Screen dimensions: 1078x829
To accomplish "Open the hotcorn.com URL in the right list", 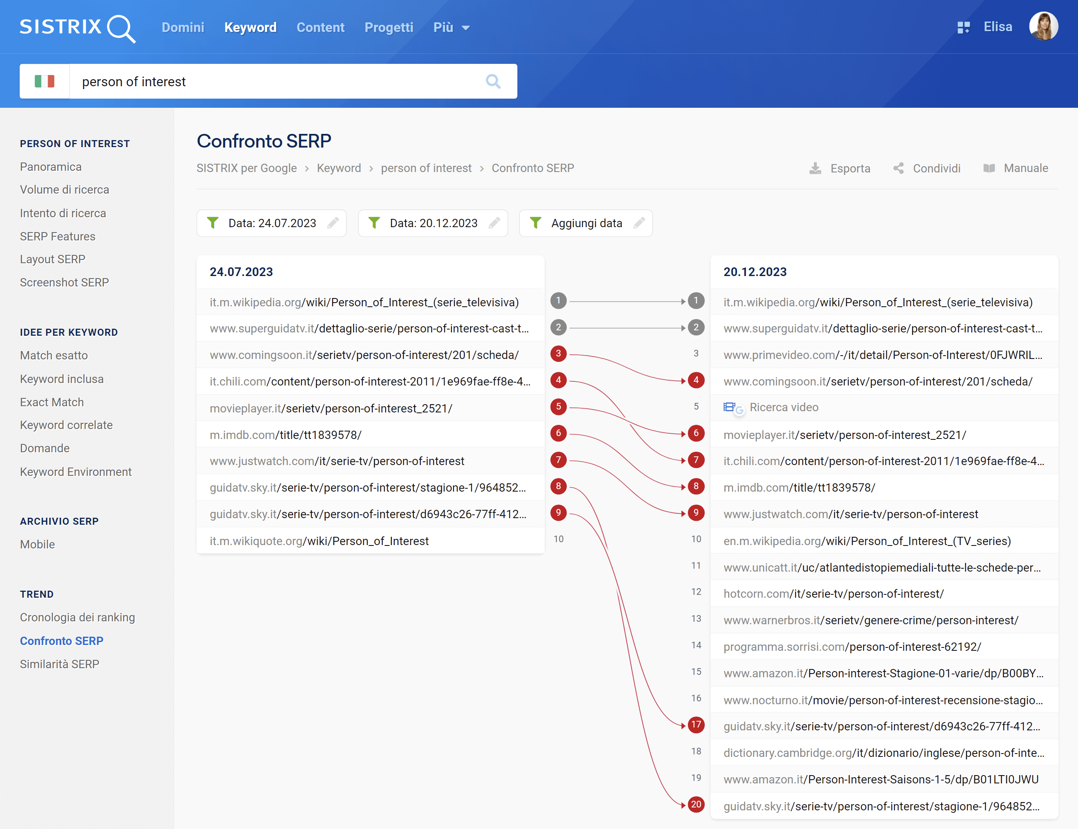I will point(834,594).
